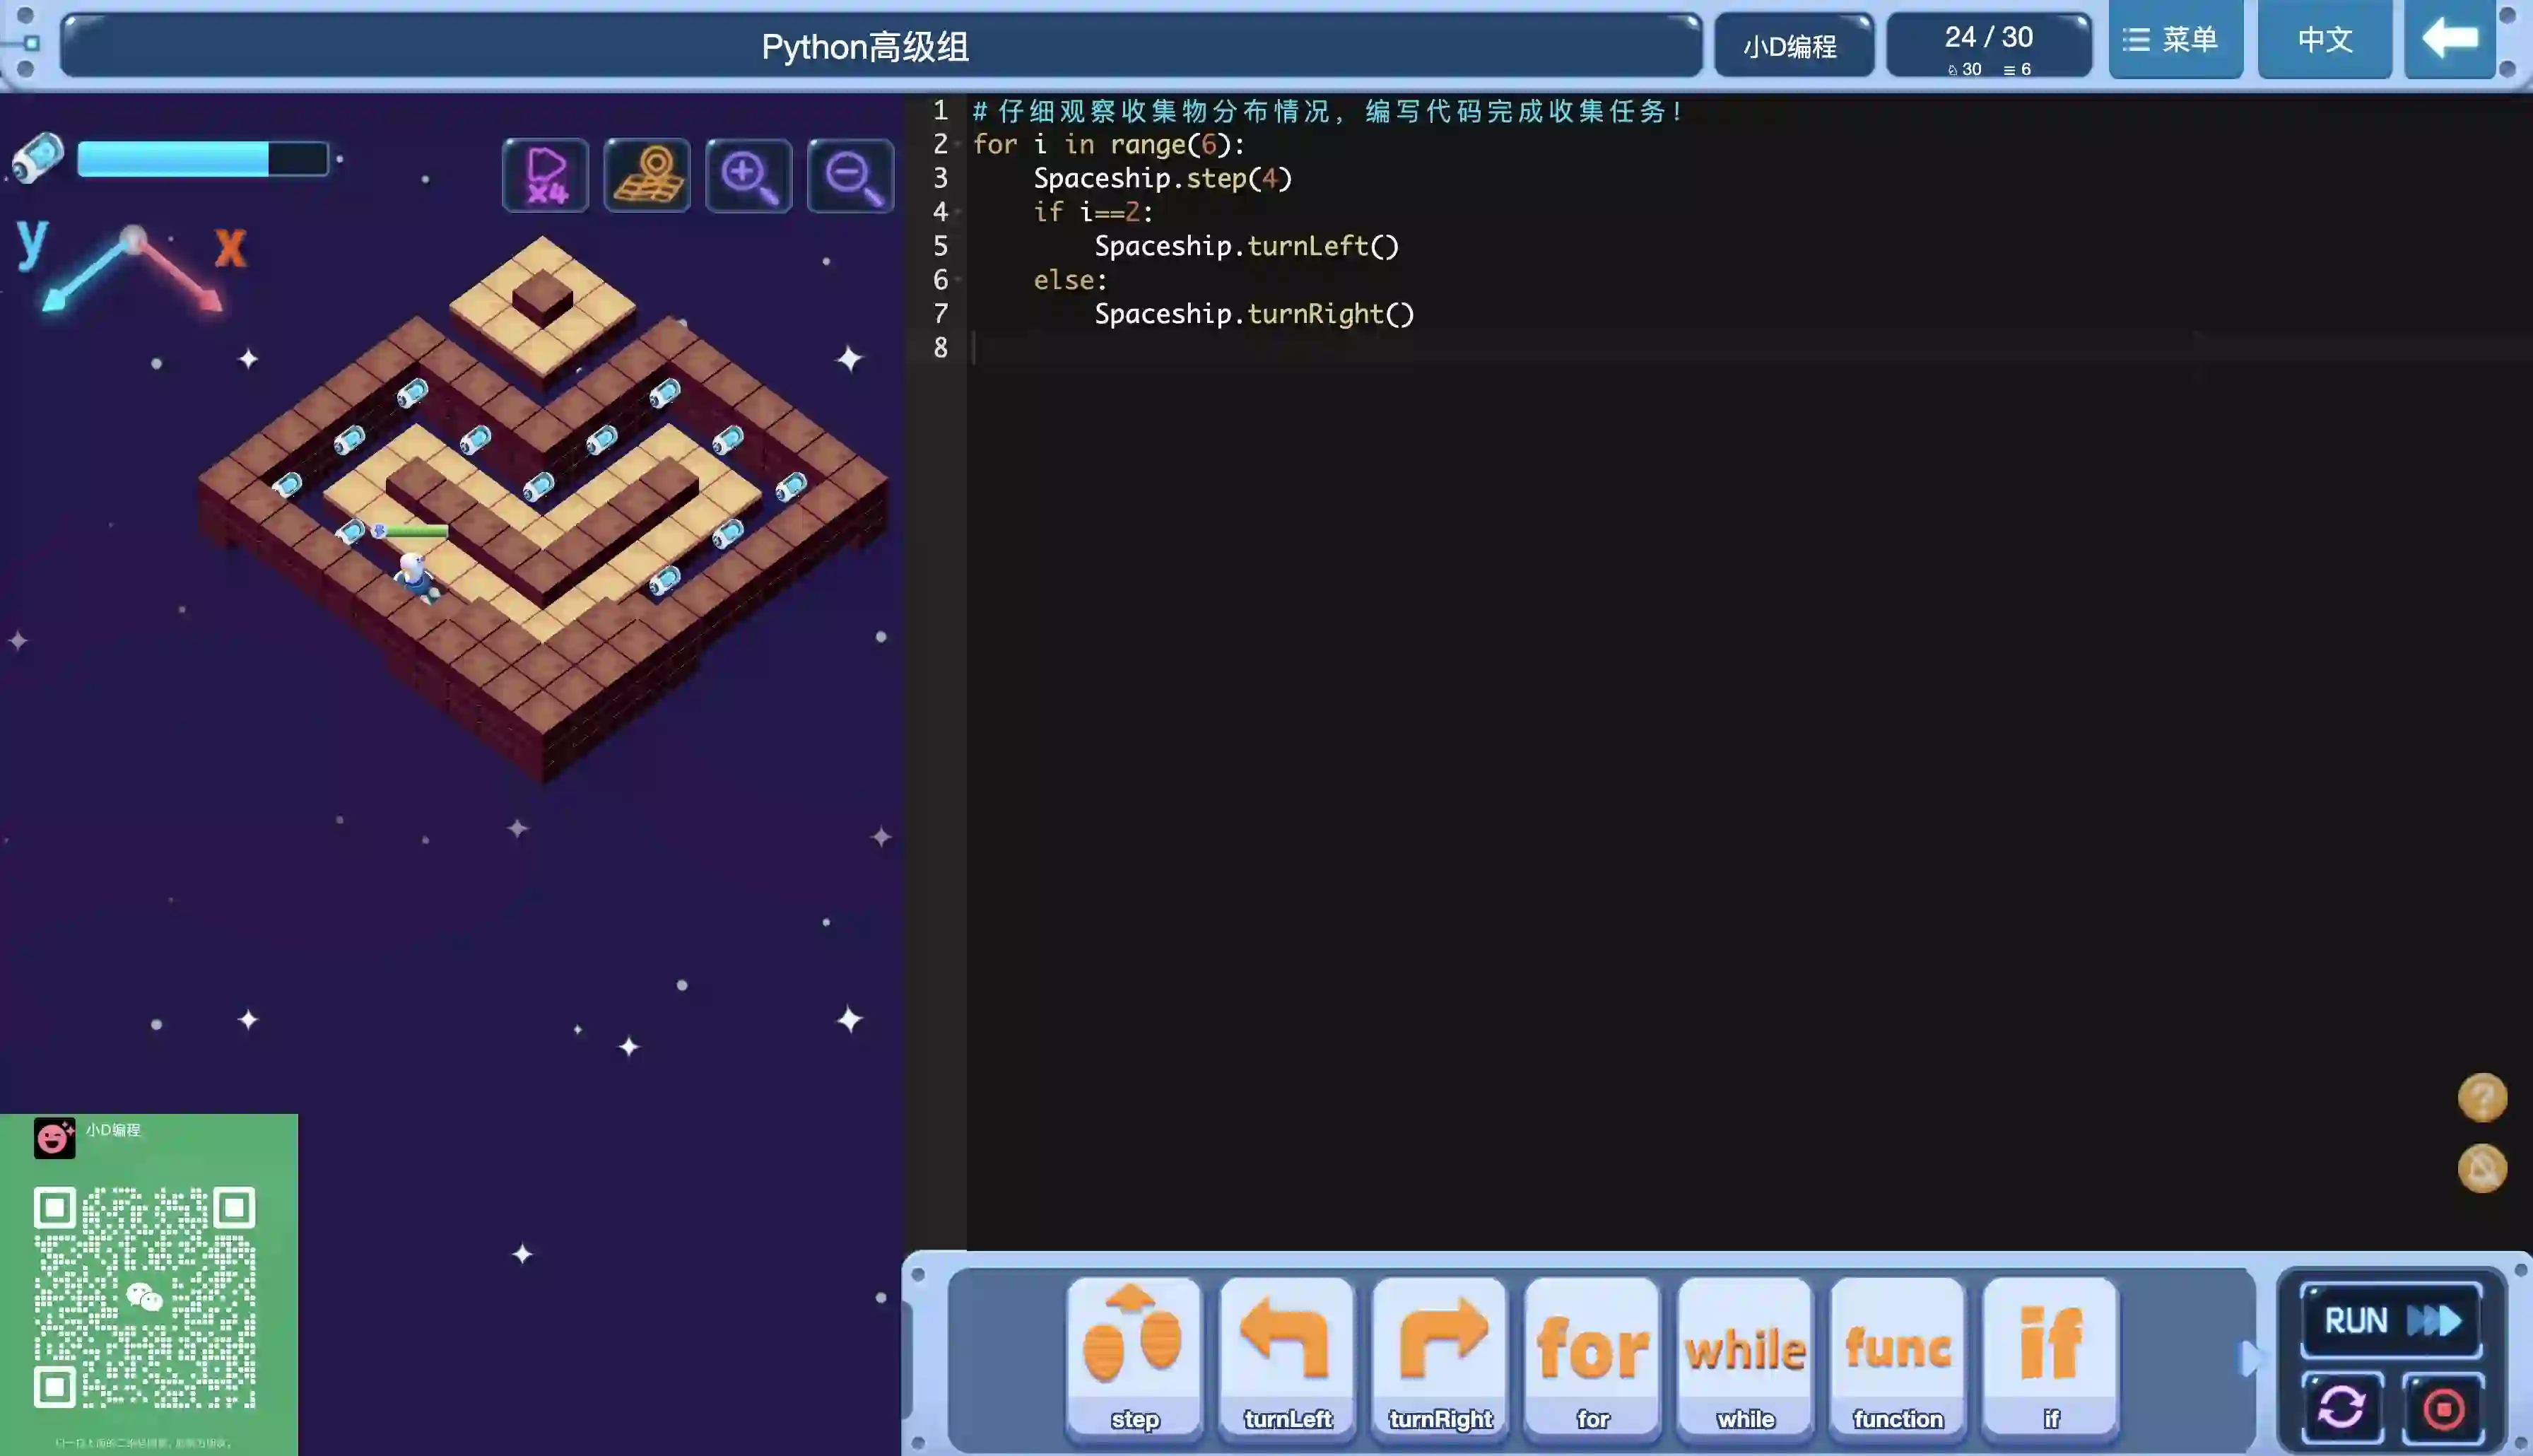Go back with the arrow button
The height and width of the screenshot is (1456, 2533).
[2449, 40]
